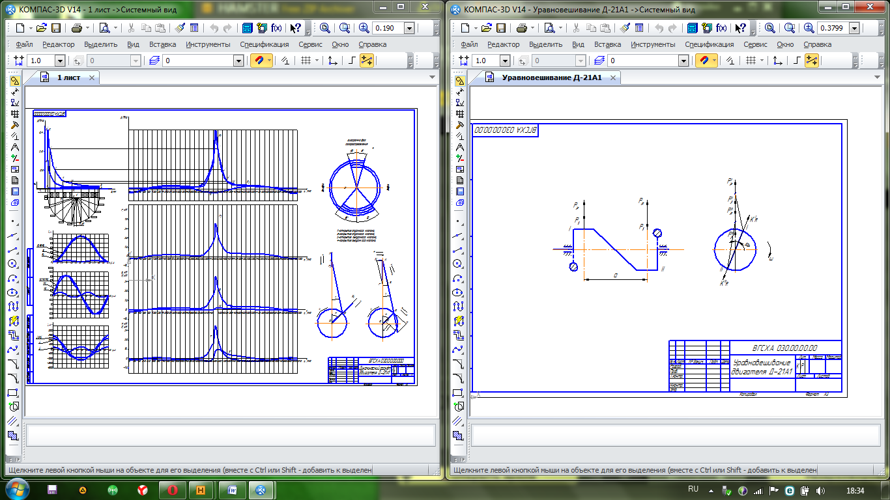Undo icon in Уравновешивание window
The image size is (890, 500).
click(x=659, y=28)
